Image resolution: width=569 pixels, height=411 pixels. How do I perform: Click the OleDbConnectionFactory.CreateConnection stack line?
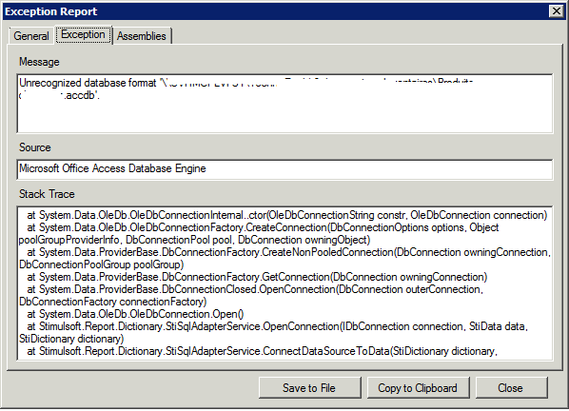coord(263,227)
